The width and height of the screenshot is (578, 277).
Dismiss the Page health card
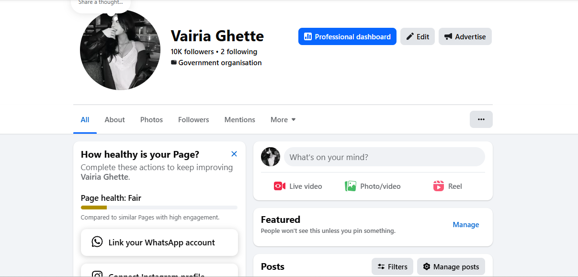pyautogui.click(x=234, y=154)
